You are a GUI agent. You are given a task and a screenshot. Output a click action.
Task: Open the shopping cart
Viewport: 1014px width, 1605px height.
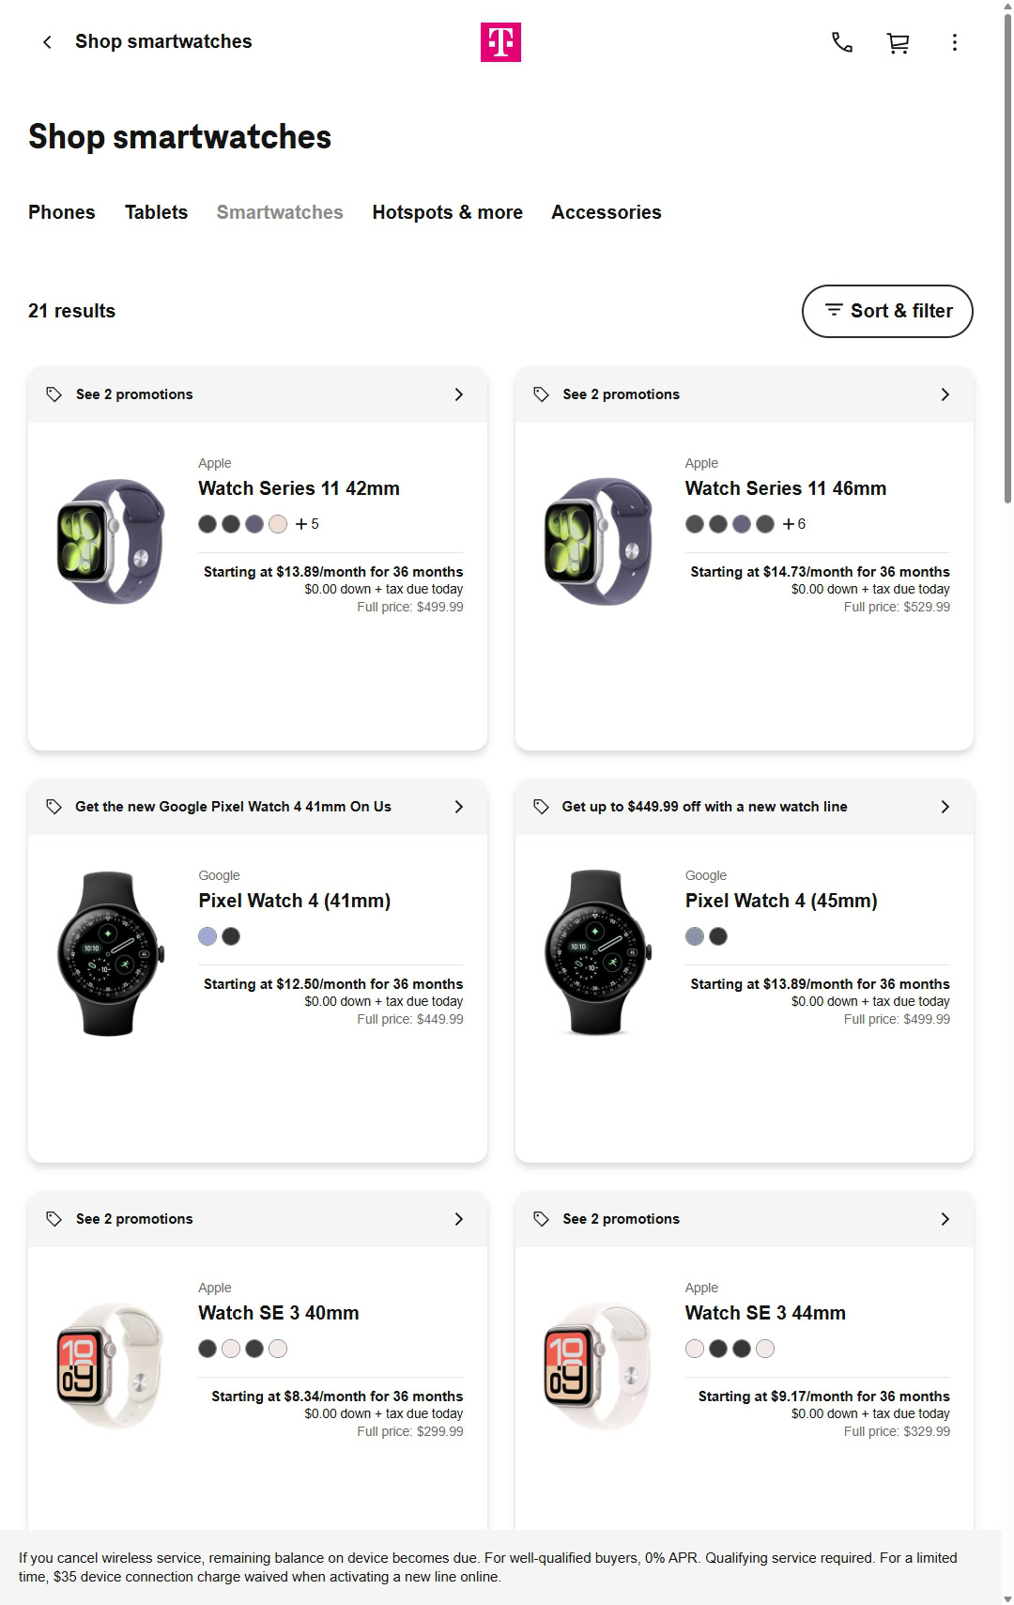tap(898, 41)
